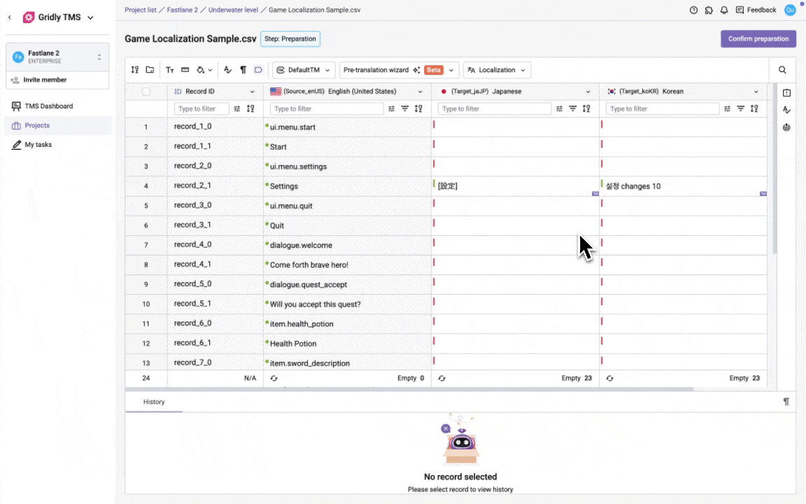
Task: Toggle the paragraph marks icon in toolbar
Action: coord(243,70)
